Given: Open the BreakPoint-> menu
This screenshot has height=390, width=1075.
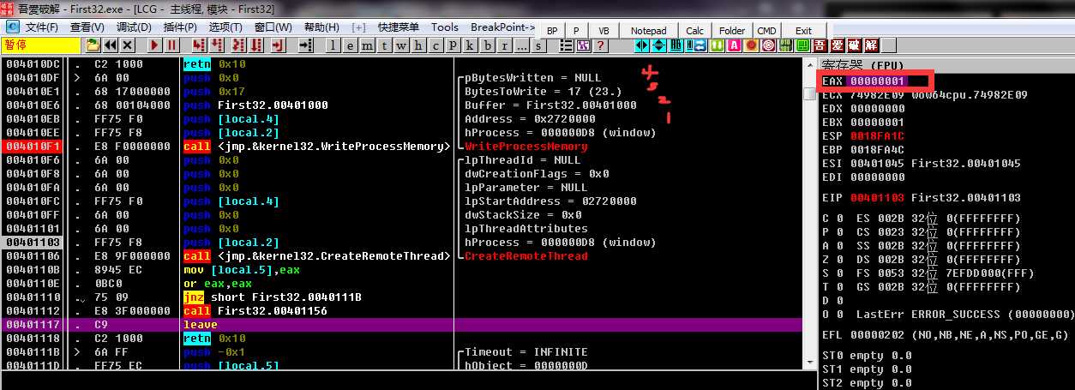Looking at the screenshot, I should [x=503, y=27].
